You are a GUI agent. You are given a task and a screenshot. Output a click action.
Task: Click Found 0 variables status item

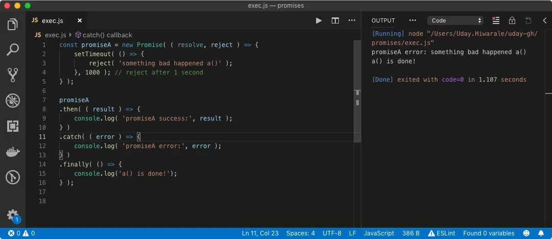(x=489, y=233)
